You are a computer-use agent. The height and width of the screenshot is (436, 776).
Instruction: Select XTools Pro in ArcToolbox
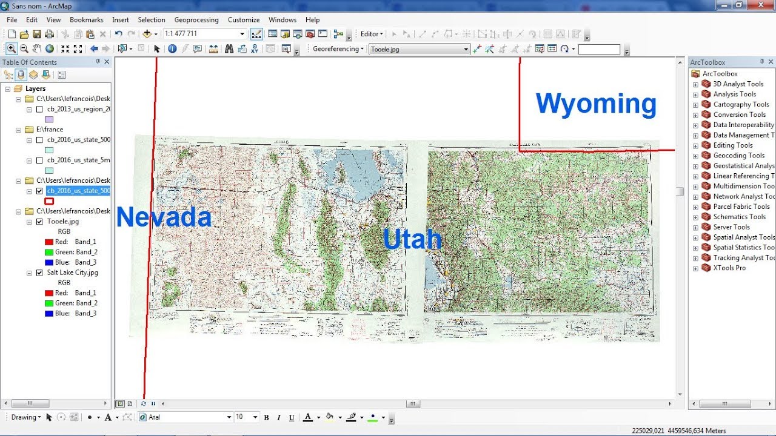[x=728, y=268]
